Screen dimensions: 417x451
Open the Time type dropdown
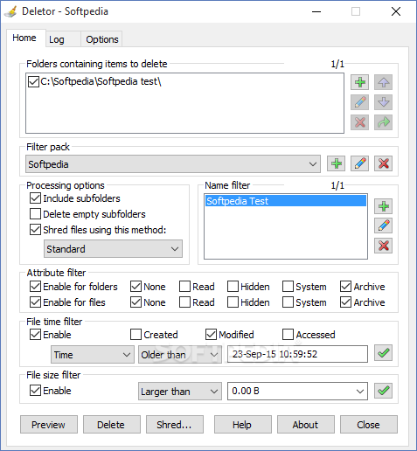93,355
